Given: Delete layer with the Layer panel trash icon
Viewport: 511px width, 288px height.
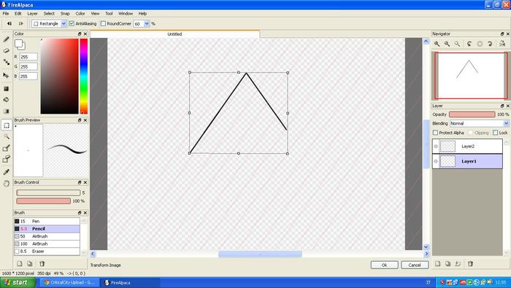Looking at the screenshot, I should [x=470, y=264].
